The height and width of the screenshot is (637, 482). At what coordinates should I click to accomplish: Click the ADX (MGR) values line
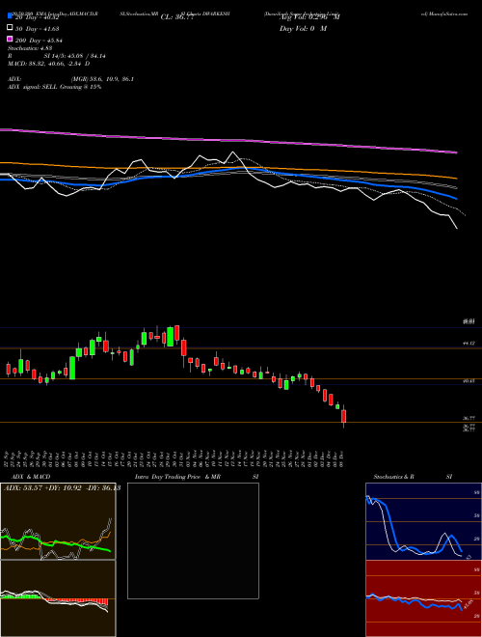click(x=71, y=79)
